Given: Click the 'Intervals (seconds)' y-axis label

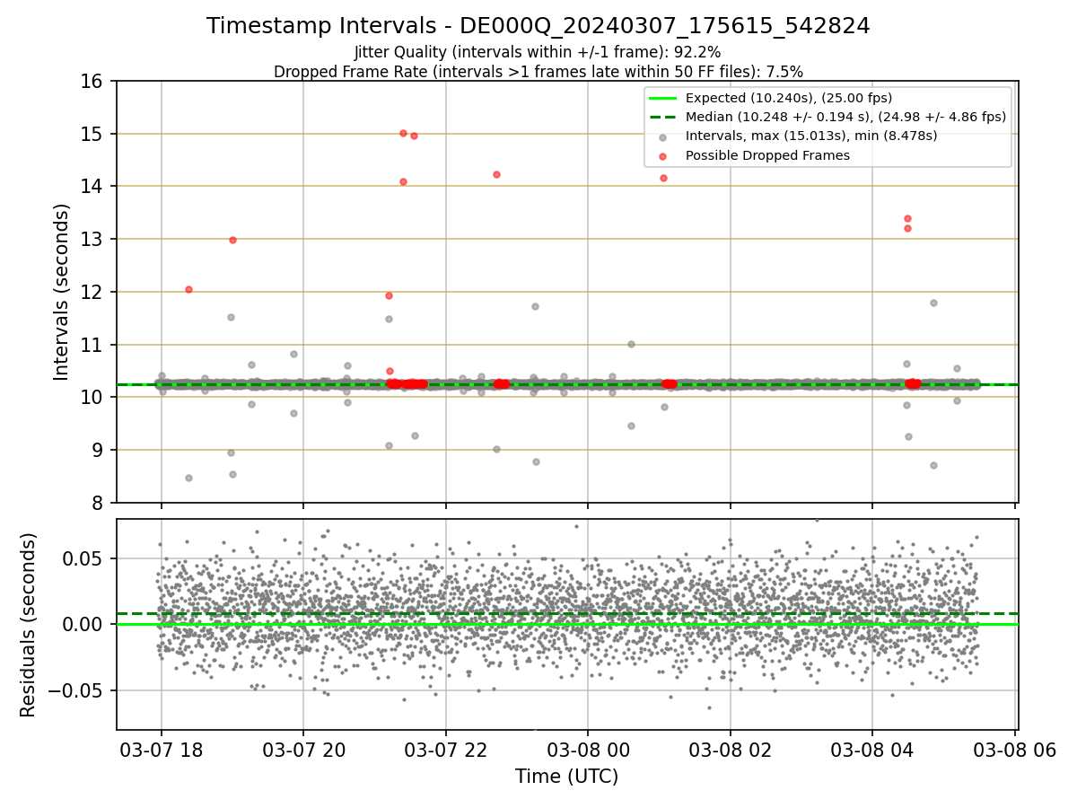Looking at the screenshot, I should (x=62, y=292).
